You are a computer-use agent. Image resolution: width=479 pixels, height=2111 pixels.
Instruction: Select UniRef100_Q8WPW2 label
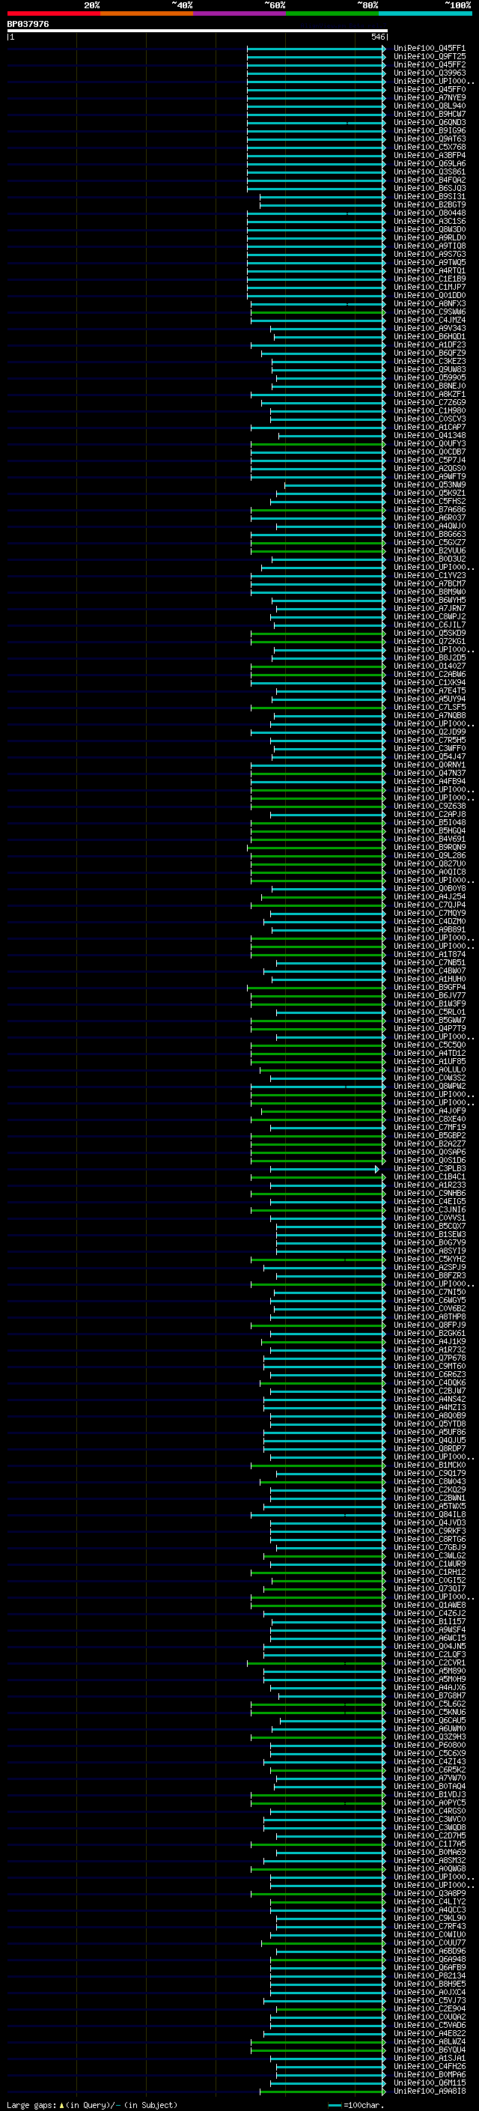429,1086
